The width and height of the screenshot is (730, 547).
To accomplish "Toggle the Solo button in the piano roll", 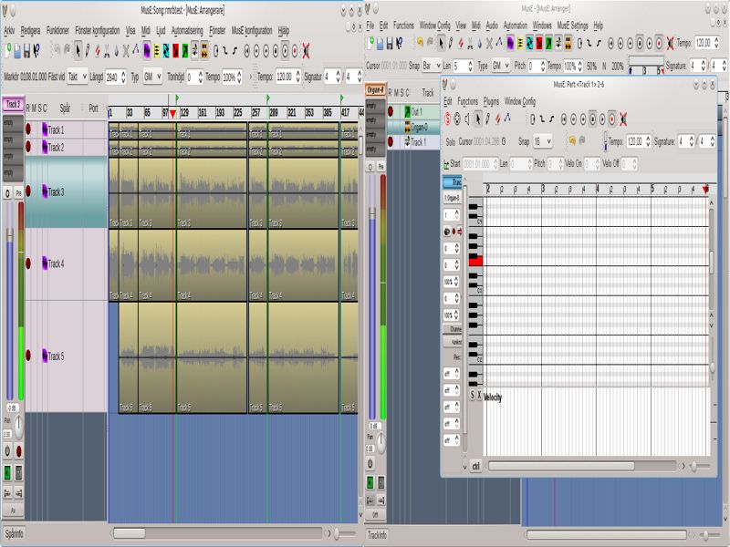I will [x=450, y=141].
